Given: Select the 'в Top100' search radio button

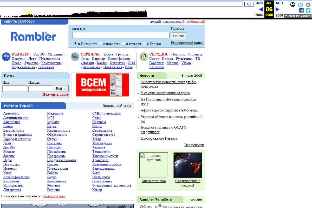Looking at the screenshot, I should pyautogui.click(x=144, y=44).
